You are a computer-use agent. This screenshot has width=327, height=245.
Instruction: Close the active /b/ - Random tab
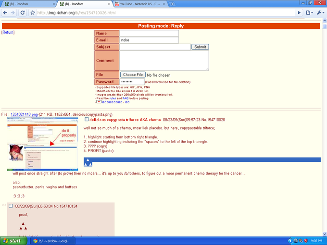pyautogui.click(x=109, y=4)
